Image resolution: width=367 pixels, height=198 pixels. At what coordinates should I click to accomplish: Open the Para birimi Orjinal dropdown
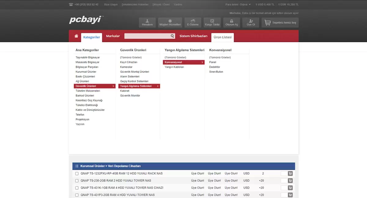pos(245,5)
